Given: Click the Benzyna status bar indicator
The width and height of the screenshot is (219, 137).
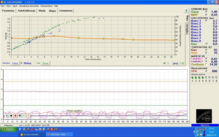Looking at the screenshot, I should [x=205, y=125].
